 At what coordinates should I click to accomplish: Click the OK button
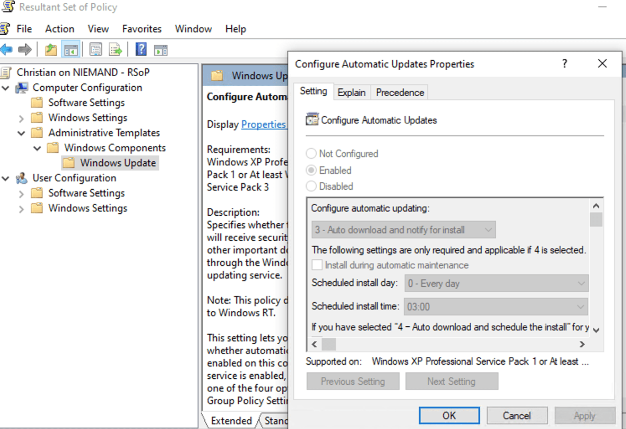(x=449, y=415)
